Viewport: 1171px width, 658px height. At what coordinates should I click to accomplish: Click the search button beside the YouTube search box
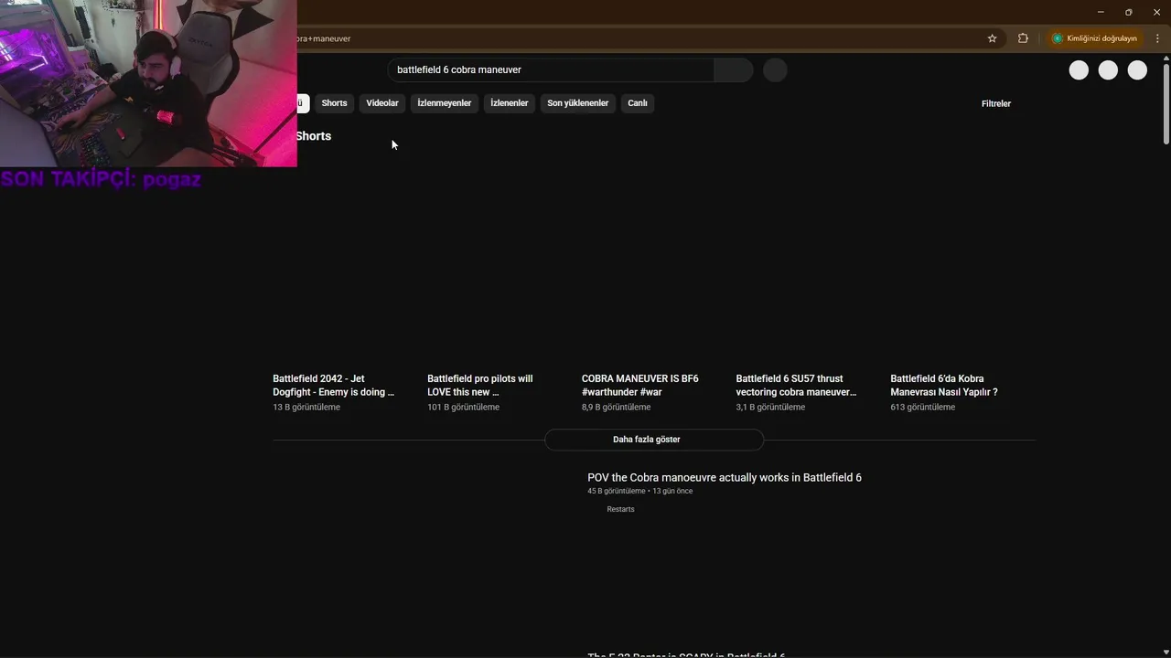(733, 70)
